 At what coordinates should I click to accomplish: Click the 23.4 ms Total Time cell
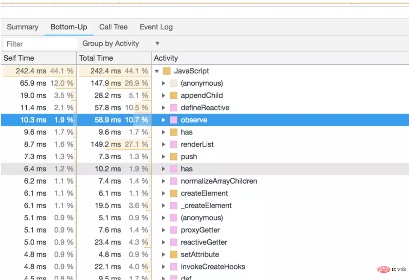click(114, 242)
